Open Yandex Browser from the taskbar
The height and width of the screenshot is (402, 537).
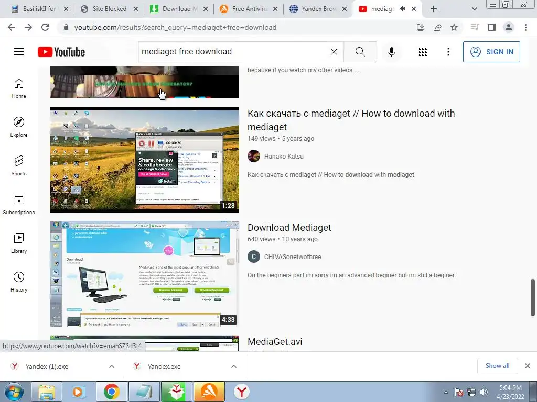click(x=241, y=392)
